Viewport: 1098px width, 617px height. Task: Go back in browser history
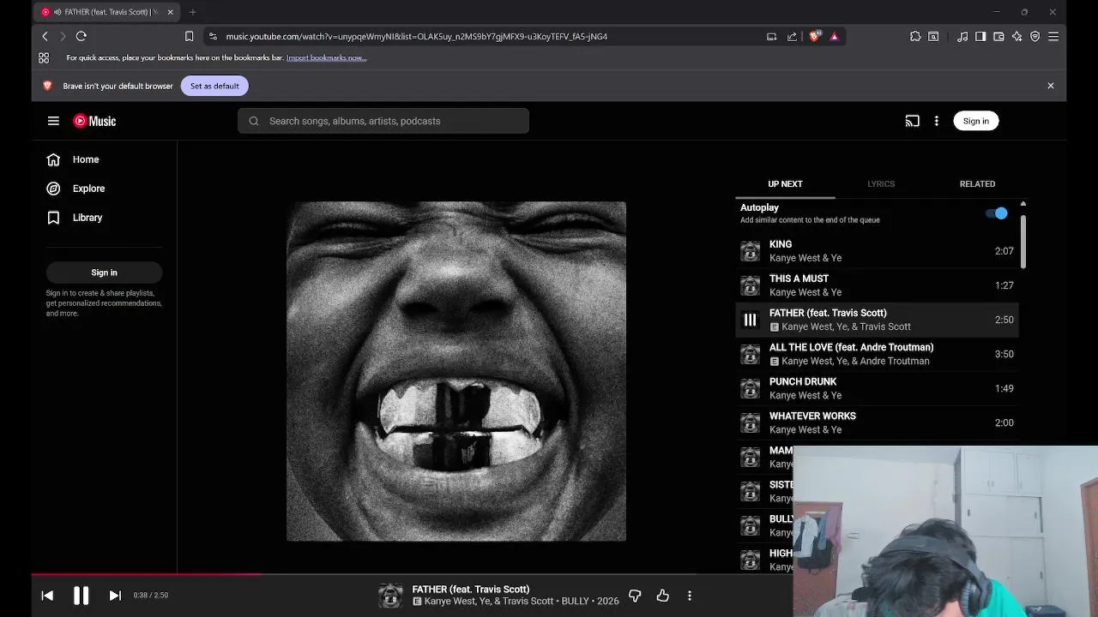(45, 36)
